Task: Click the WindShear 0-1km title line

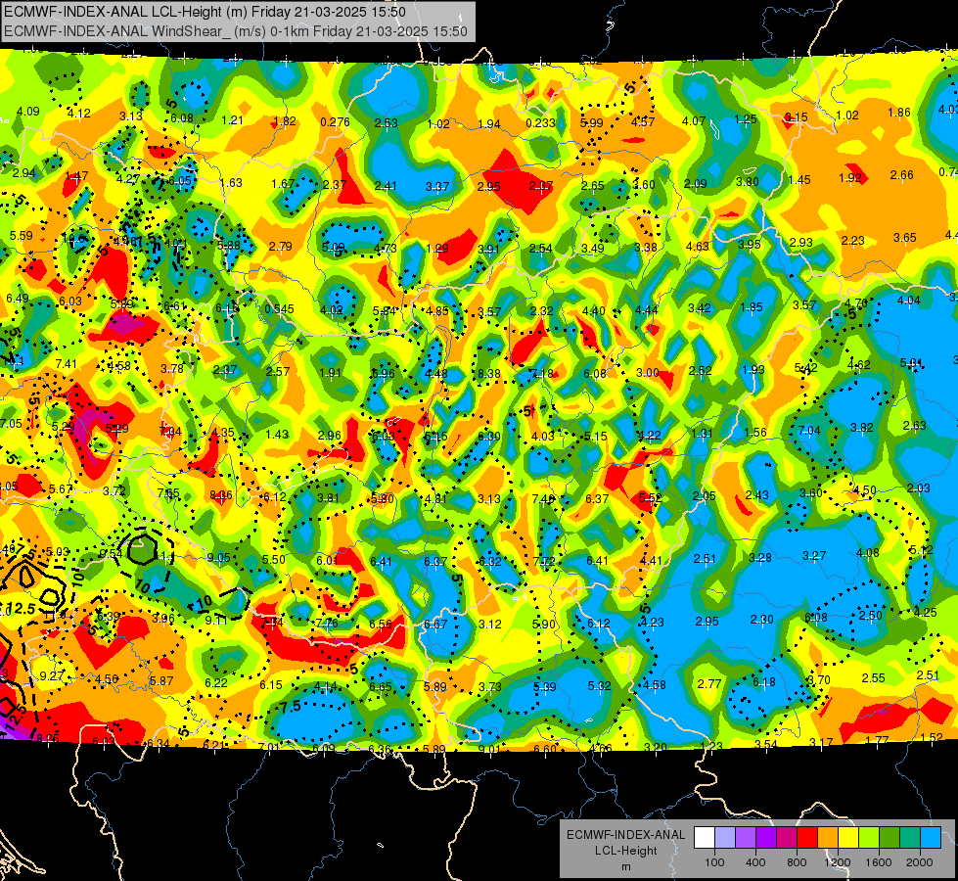Action: [x=236, y=31]
